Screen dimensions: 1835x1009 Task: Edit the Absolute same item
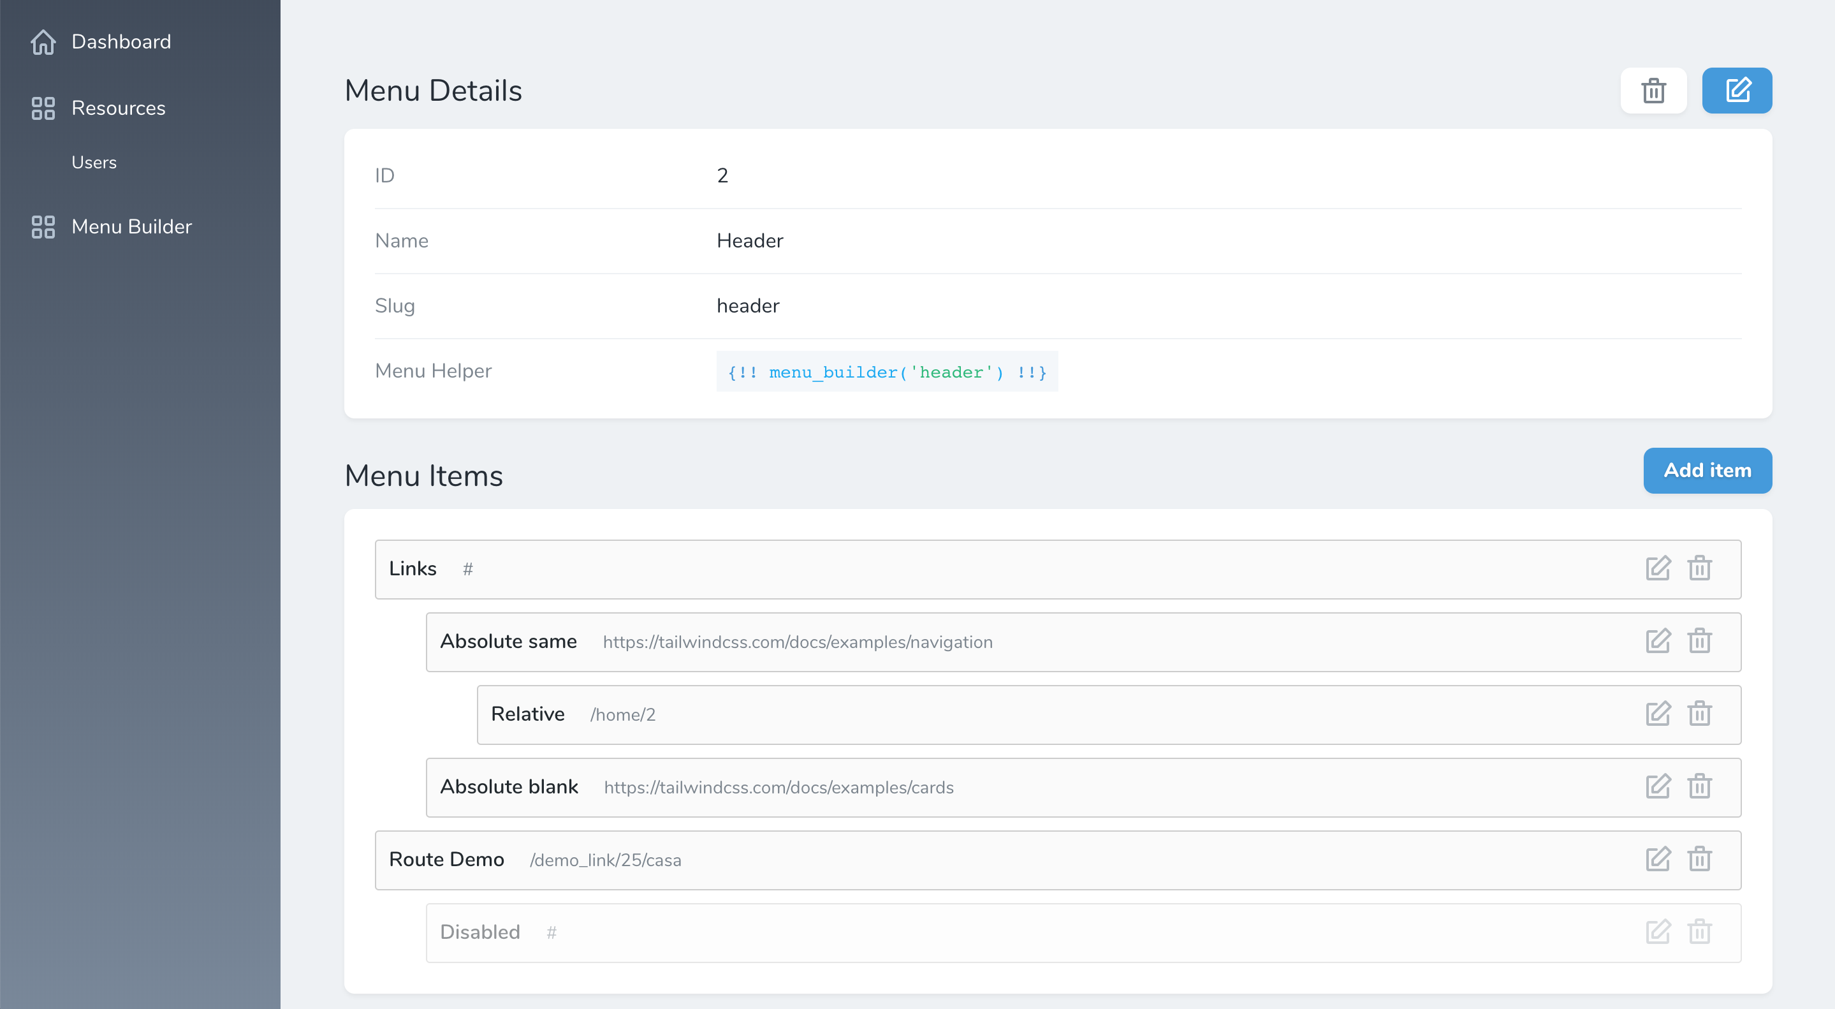[1658, 642]
